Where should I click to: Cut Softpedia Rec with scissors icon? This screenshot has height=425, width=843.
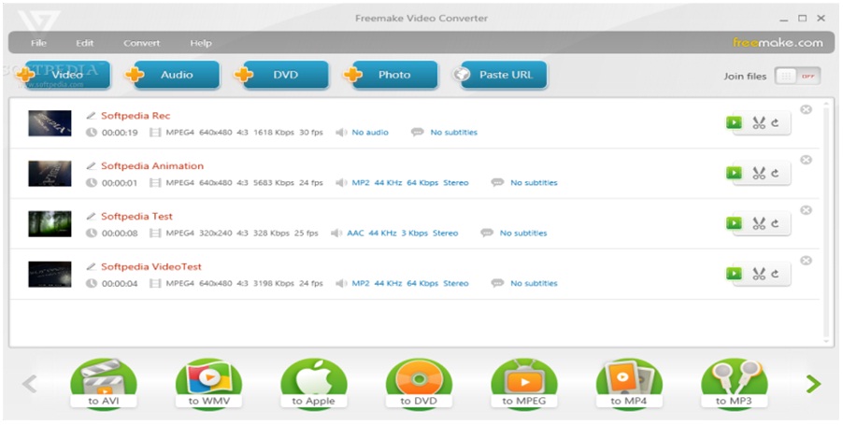tap(759, 122)
